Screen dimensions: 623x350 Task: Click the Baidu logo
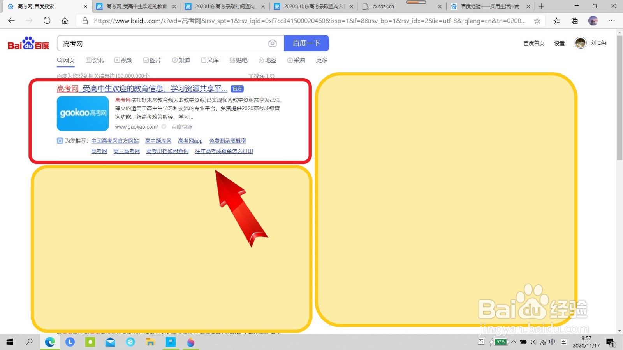tap(28, 43)
